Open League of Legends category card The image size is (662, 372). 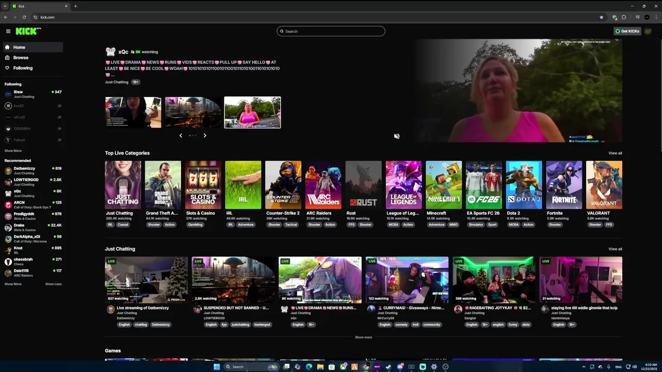coord(403,185)
